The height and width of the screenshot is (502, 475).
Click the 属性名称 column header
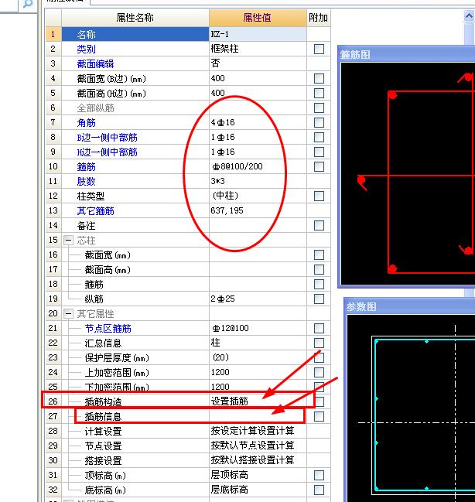135,18
